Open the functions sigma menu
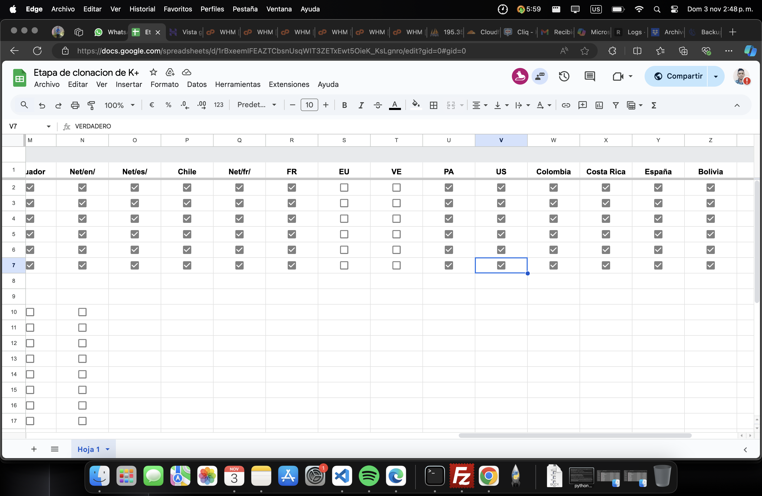The width and height of the screenshot is (762, 496). pyautogui.click(x=654, y=105)
